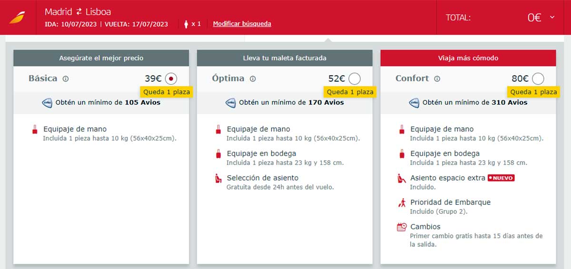The width and height of the screenshot is (571, 269).
Task: Click the Madrid Lisboa route title
Action: [78, 11]
